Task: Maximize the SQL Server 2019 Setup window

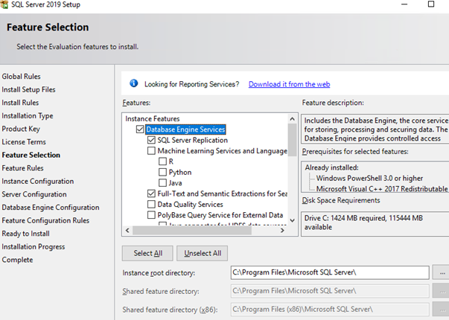Action: tap(431, 4)
